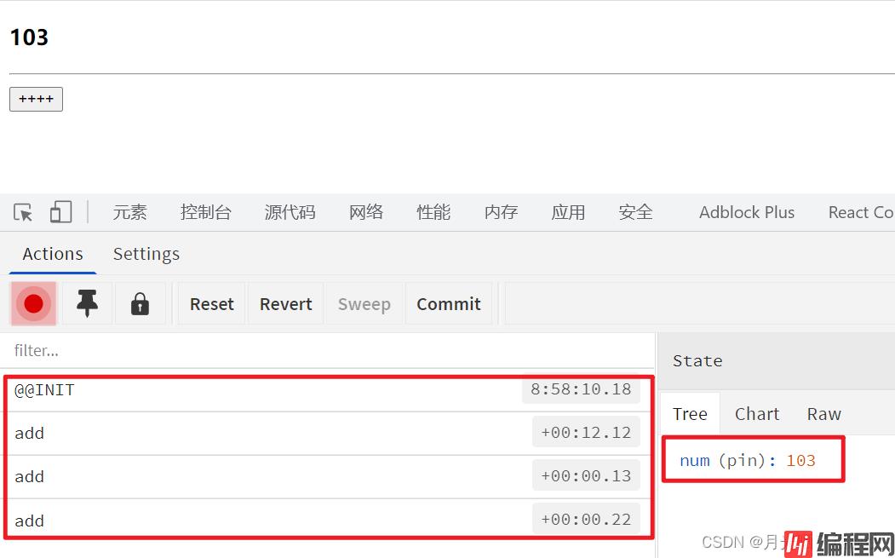
Task: Toggle the device toolbar icon
Action: pos(60,212)
